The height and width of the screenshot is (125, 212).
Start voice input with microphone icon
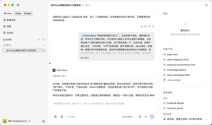(140, 117)
